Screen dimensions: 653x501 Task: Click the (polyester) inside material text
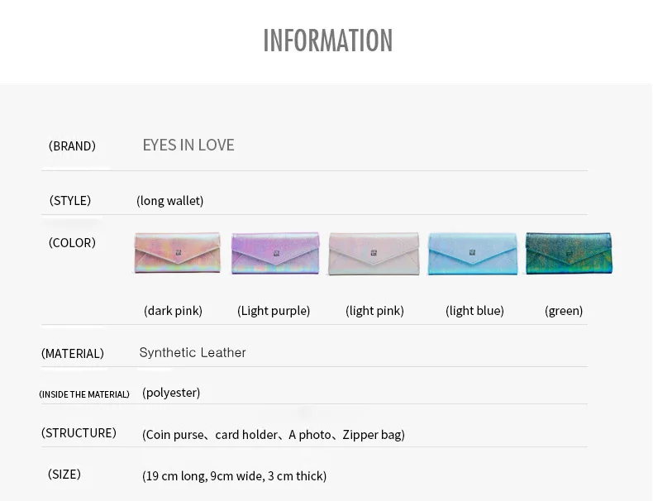(x=171, y=393)
